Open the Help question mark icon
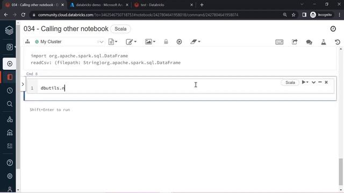The height and width of the screenshot is (193, 344). (x=10, y=162)
